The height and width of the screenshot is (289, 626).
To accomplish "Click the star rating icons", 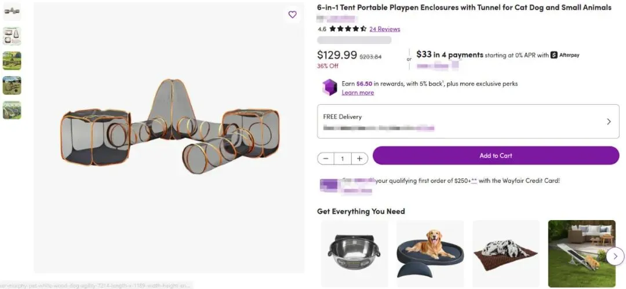I will (348, 29).
